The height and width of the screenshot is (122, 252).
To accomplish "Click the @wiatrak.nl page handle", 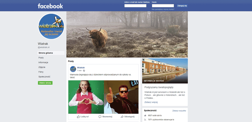I will [x=44, y=47].
